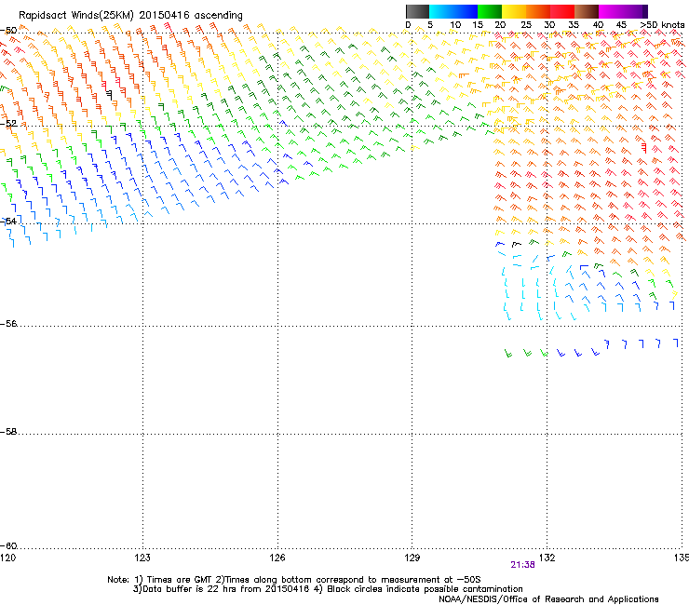689x605 pixels.
Task: Click the lone black wind barb near 122
Action: (x=109, y=94)
